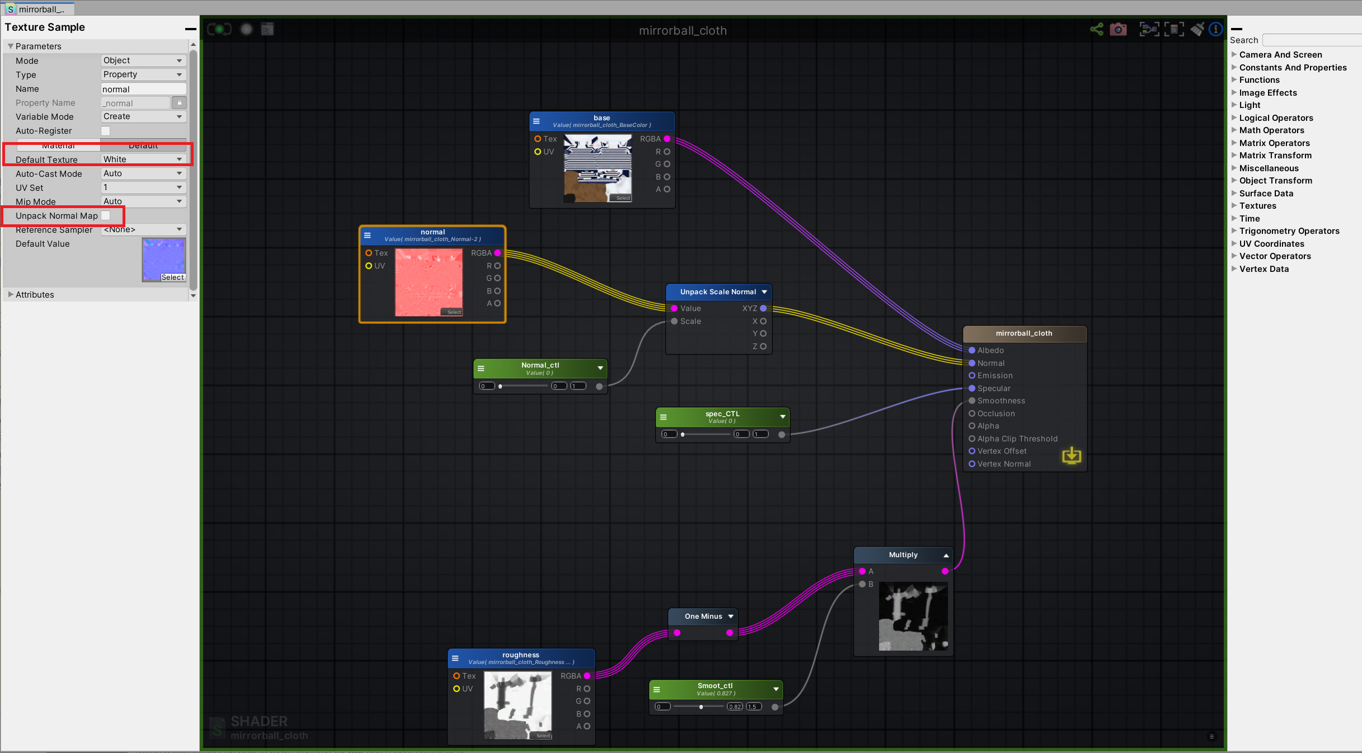Click the focus on master node icon
Viewport: 1362px width, 753px height.
1174,29
